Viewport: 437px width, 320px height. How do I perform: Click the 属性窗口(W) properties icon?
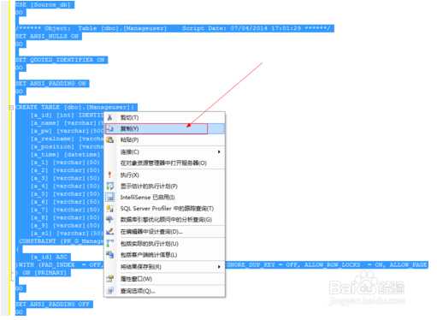[109, 279]
